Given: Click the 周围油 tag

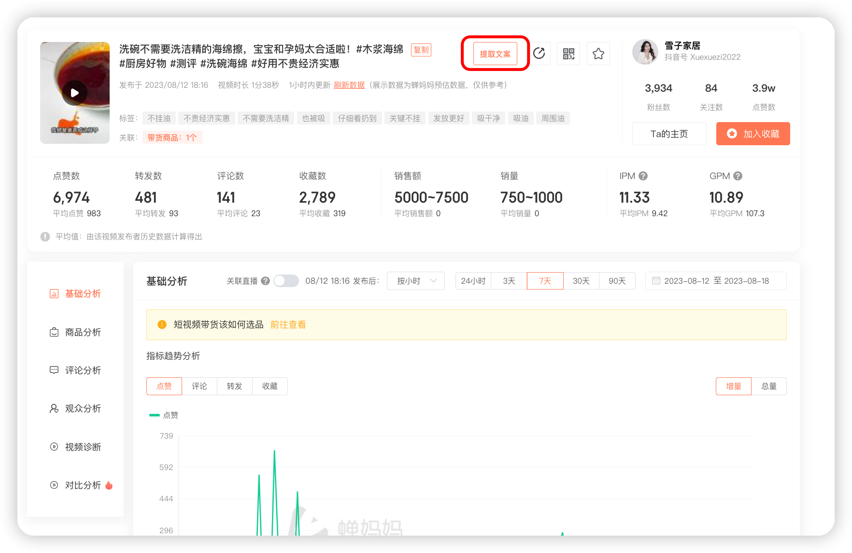Looking at the screenshot, I should (x=553, y=118).
